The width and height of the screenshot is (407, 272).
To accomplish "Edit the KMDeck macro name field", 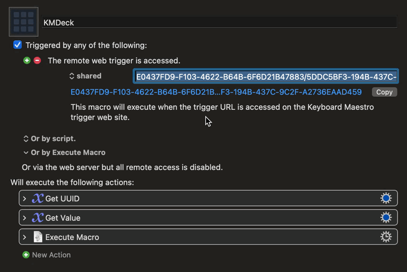I will [219, 22].
